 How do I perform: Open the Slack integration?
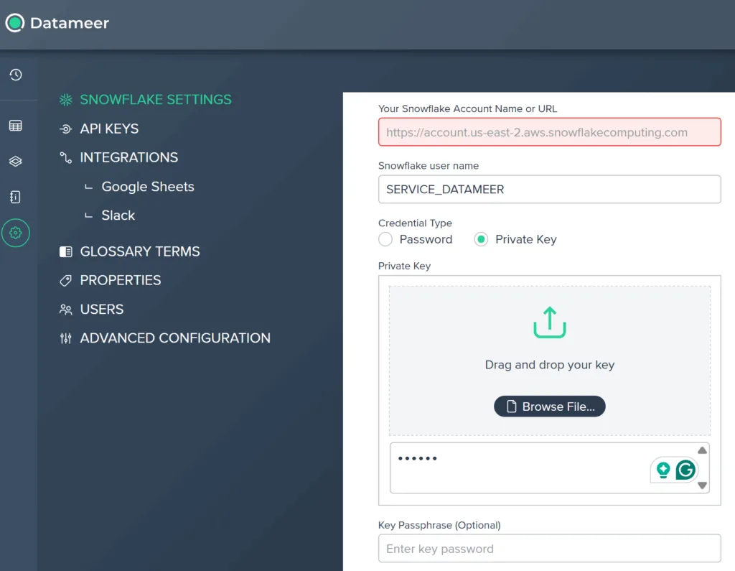pyautogui.click(x=118, y=215)
